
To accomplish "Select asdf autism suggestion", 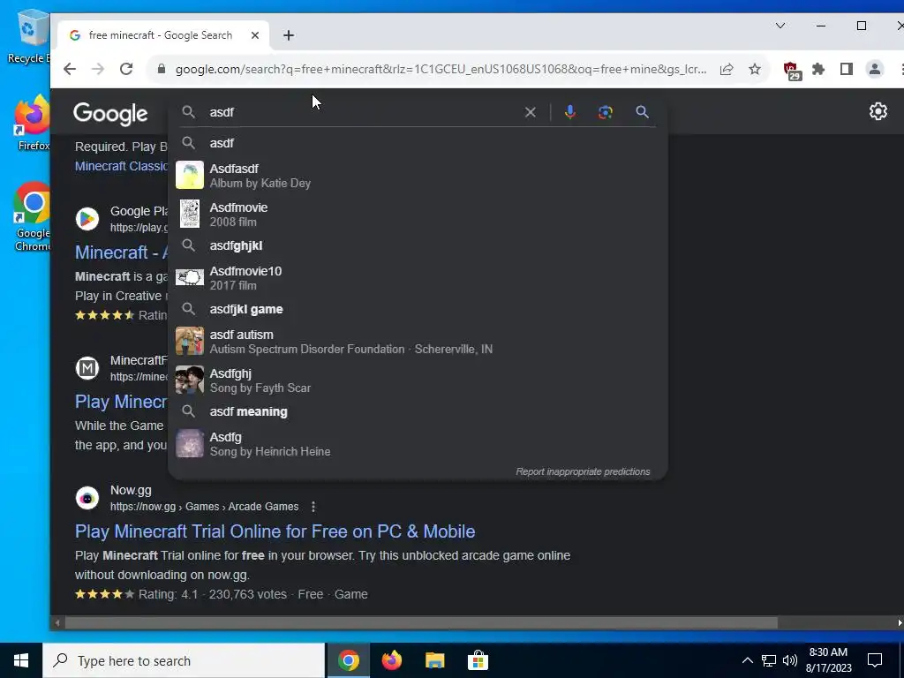I will pos(418,342).
